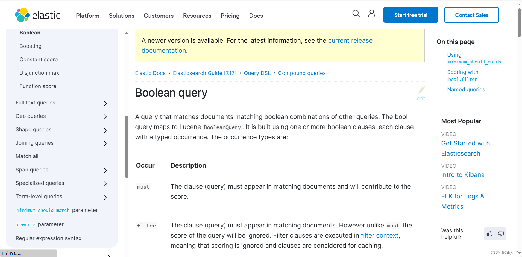The image size is (522, 257).
Task: Click the 'must' occur cell
Action: pyautogui.click(x=143, y=187)
